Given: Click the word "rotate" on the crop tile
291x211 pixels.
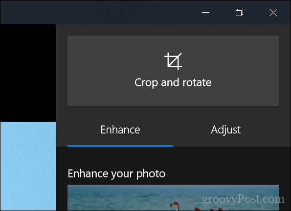Looking at the screenshot, I should coord(197,82).
